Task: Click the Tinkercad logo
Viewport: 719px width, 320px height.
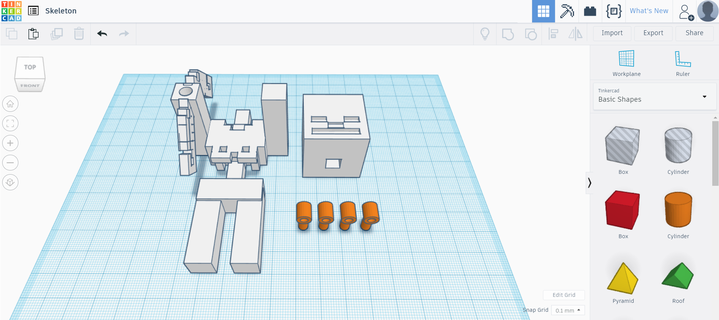Action: click(12, 11)
